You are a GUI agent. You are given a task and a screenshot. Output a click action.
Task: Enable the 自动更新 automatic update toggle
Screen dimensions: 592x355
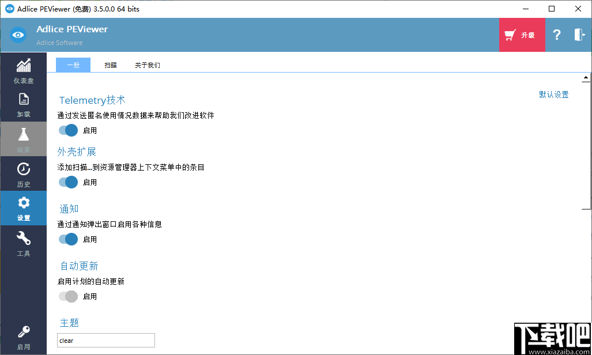pyautogui.click(x=67, y=296)
